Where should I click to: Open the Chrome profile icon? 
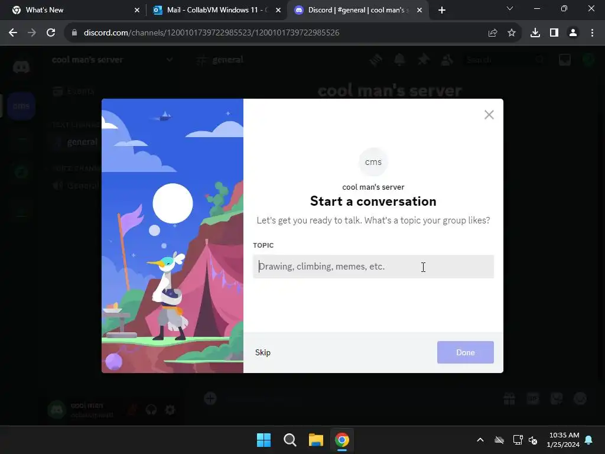tap(573, 33)
